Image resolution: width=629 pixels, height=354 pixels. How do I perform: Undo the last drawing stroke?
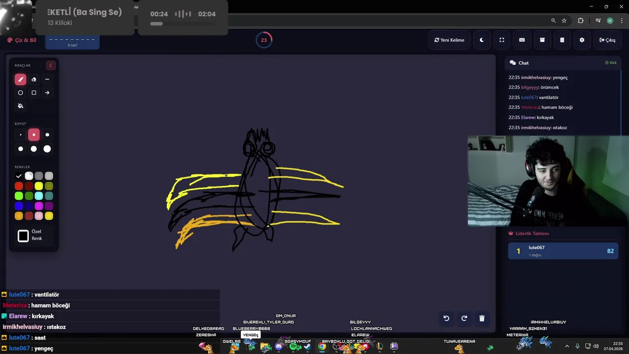point(446,318)
